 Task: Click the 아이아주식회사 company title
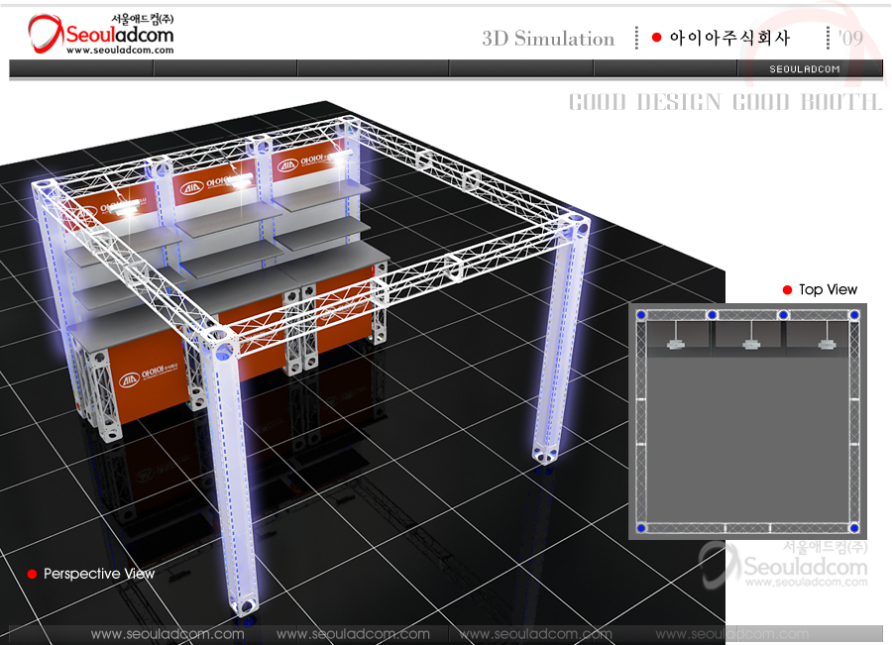coord(729,39)
